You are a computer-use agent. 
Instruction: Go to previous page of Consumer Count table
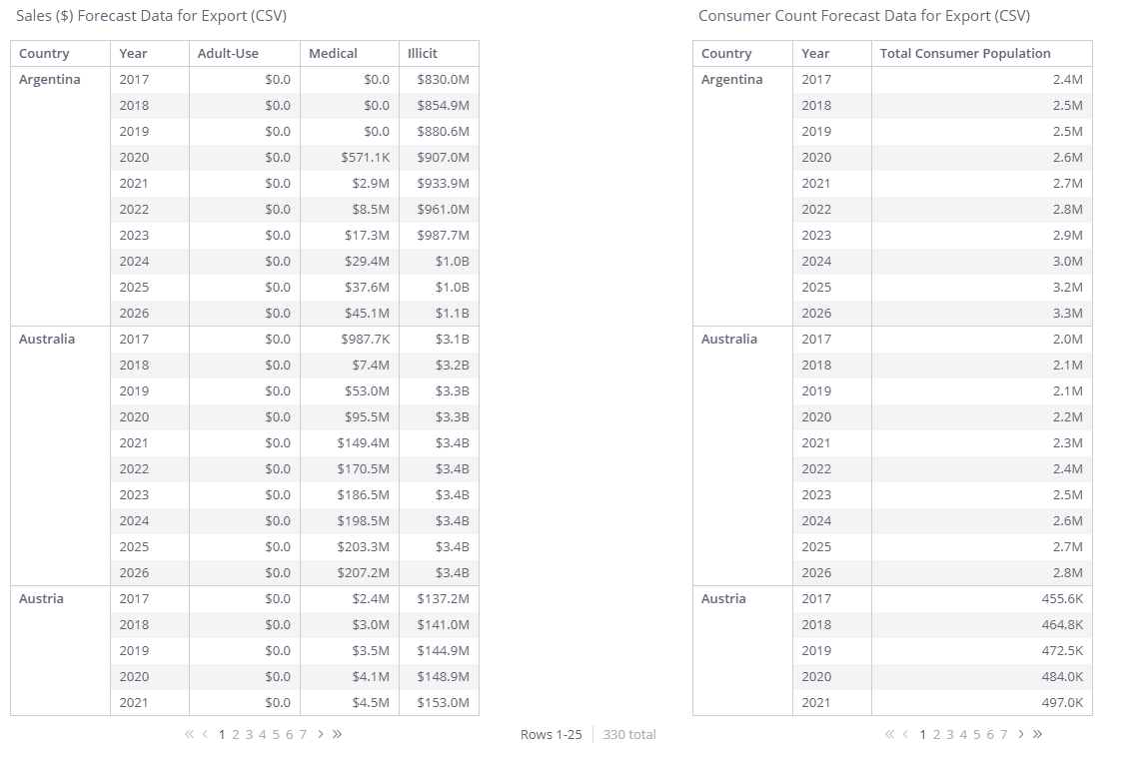pyautogui.click(x=905, y=734)
